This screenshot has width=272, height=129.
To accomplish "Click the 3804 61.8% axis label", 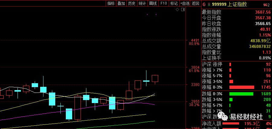I will 194,69.
